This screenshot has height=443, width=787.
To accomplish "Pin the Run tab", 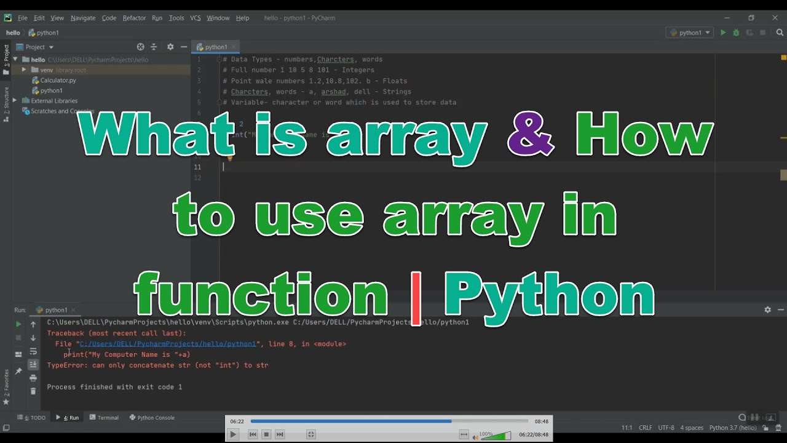I will [18, 371].
